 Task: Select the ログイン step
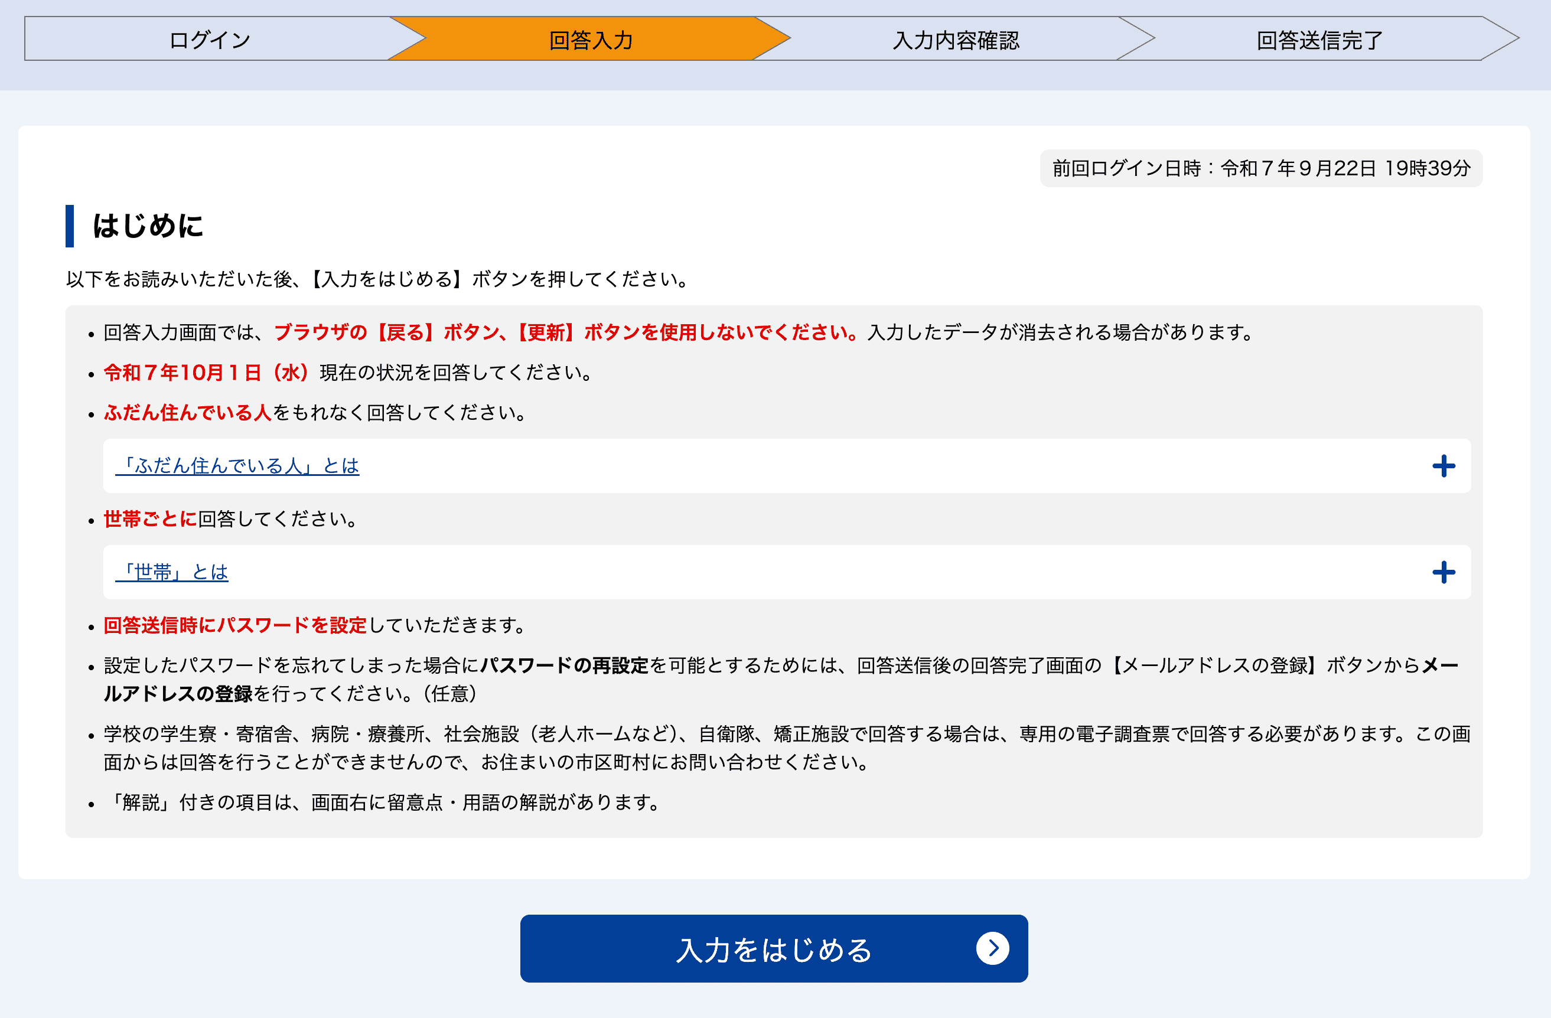209,40
